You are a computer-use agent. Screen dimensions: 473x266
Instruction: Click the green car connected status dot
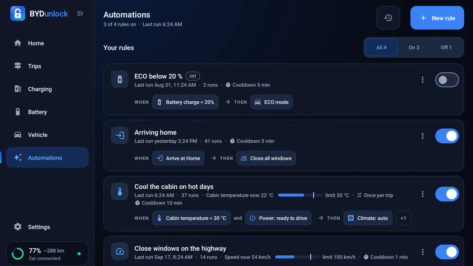pos(79,253)
